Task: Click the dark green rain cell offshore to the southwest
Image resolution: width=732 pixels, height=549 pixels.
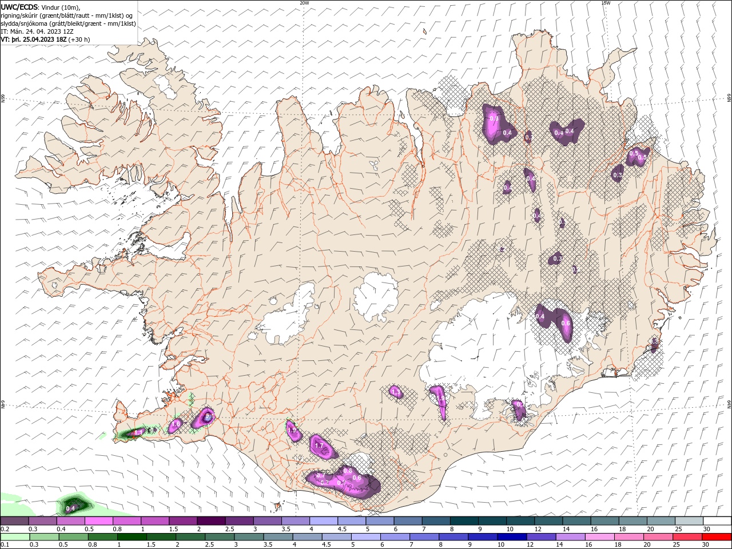Action: click(x=76, y=506)
